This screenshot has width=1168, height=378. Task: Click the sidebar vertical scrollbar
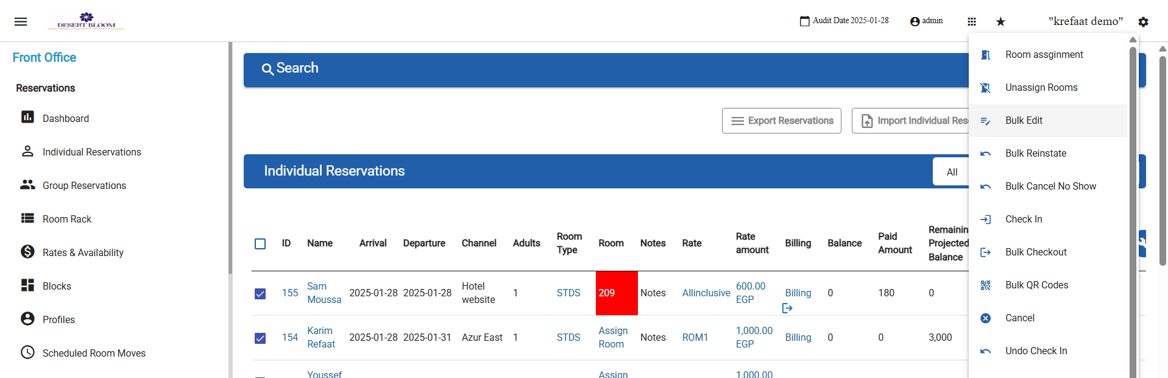(x=230, y=159)
